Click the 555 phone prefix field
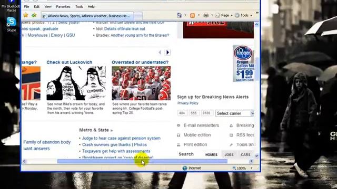This screenshot has height=189, width=337. (194, 113)
